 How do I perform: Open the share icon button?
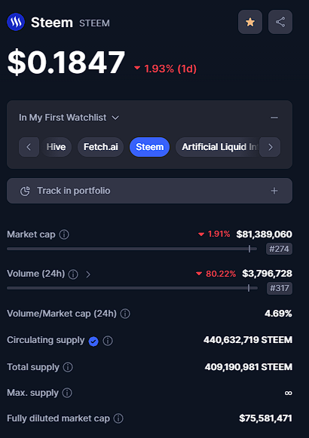[280, 22]
